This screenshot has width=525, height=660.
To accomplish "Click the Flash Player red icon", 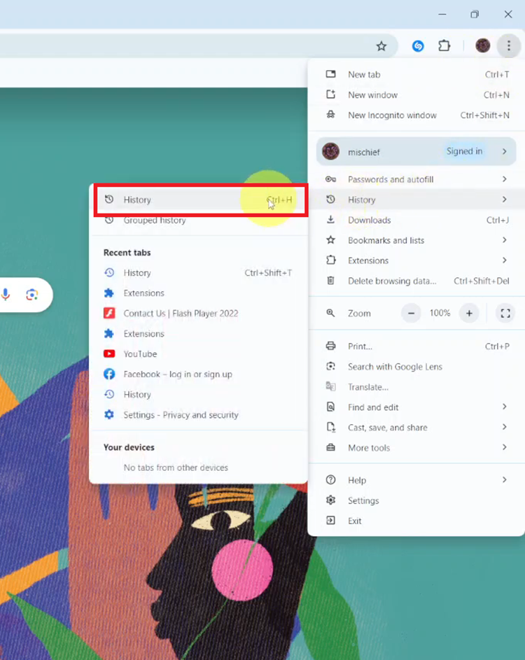I will (x=109, y=313).
